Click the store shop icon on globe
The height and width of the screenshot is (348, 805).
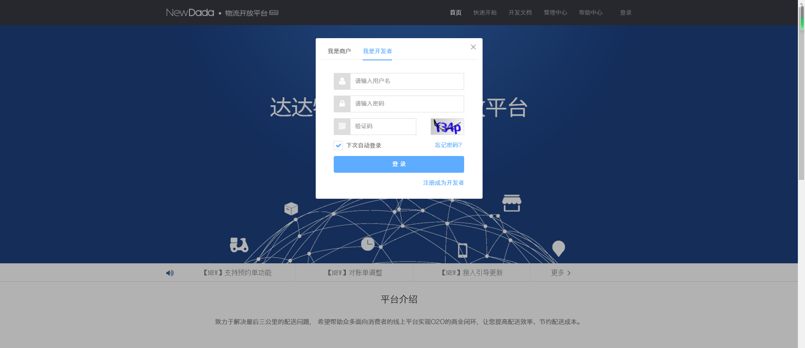tap(512, 203)
